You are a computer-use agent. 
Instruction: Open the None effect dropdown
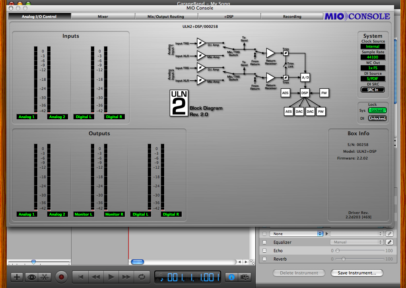(x=296, y=234)
